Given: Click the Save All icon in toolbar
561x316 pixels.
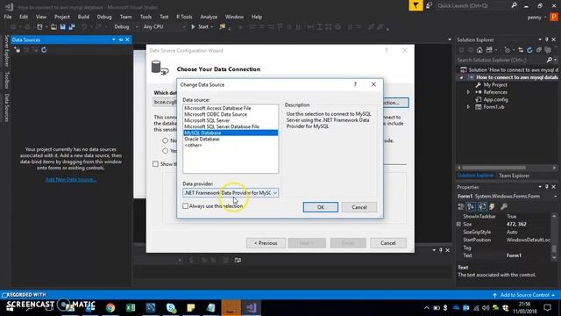Looking at the screenshot, I should [72, 27].
